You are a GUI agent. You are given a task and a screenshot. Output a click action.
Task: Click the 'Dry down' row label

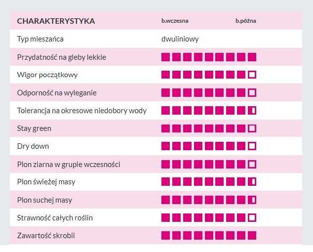pyautogui.click(x=33, y=146)
